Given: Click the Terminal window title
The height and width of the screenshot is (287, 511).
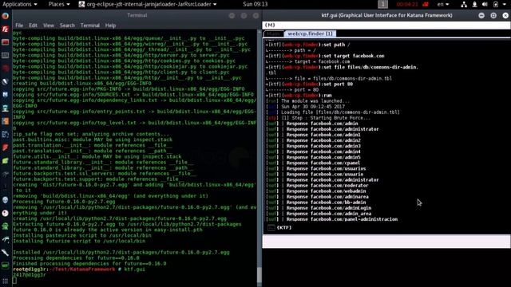Looking at the screenshot, I should tap(137, 15).
